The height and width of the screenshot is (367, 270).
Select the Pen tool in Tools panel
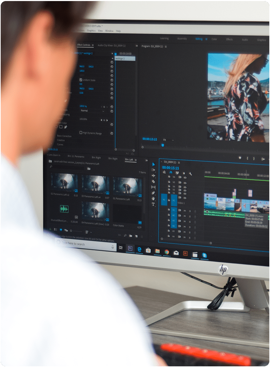click(x=153, y=193)
